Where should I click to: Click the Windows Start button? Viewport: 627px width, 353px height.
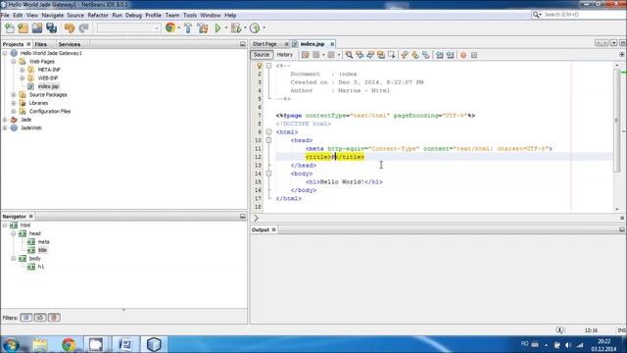pos(11,344)
